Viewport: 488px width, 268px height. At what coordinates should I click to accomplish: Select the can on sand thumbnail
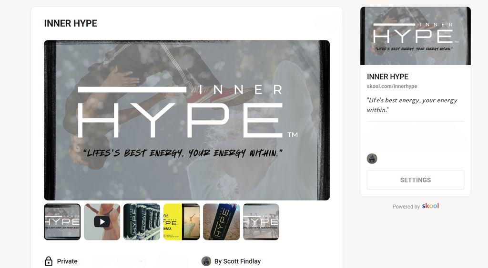[x=221, y=222]
